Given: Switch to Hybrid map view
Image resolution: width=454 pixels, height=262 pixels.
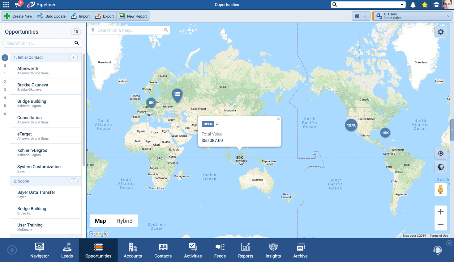Looking at the screenshot, I should pyautogui.click(x=124, y=221).
